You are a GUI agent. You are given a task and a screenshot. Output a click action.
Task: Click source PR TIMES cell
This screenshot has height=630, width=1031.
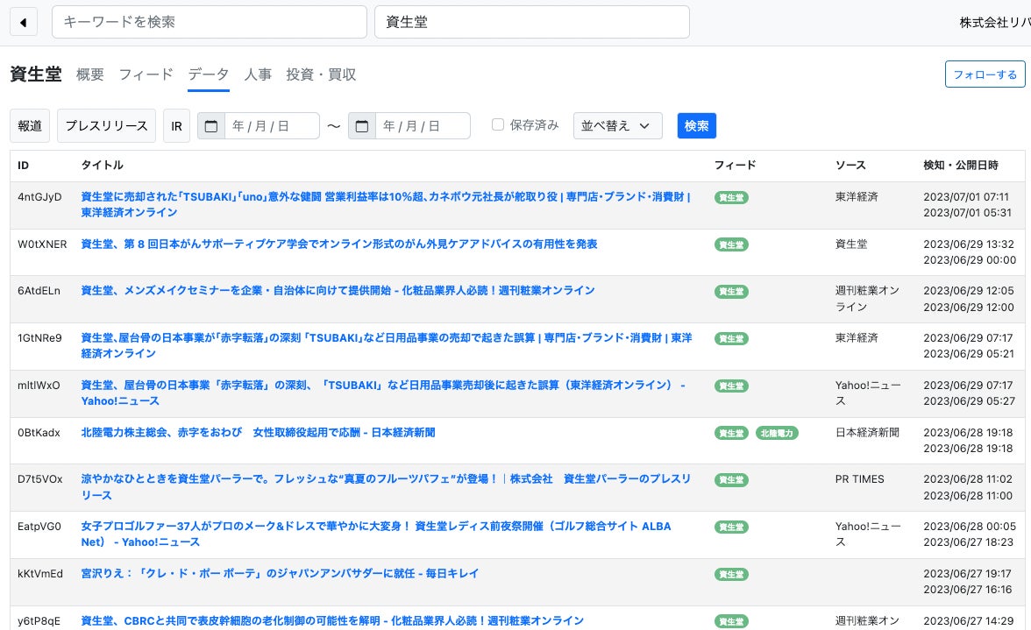[859, 479]
